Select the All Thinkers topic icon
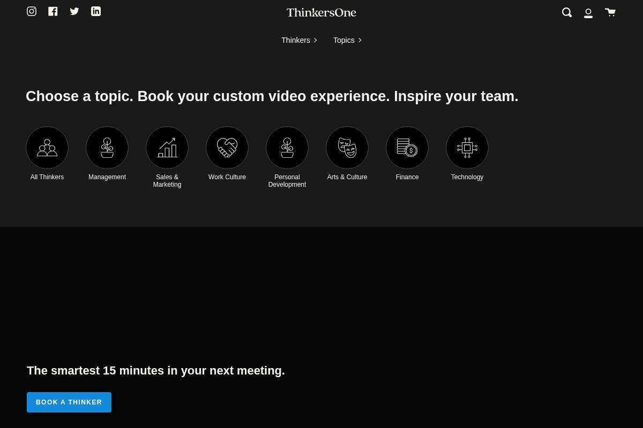The width and height of the screenshot is (643, 428). 47,148
